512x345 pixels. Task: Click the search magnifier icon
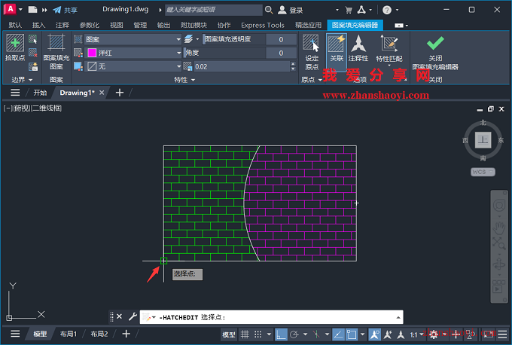click(x=269, y=10)
